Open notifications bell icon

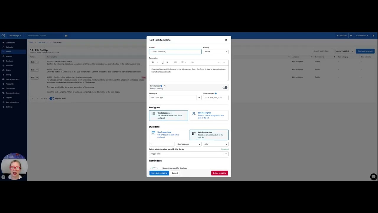pos(373,35)
